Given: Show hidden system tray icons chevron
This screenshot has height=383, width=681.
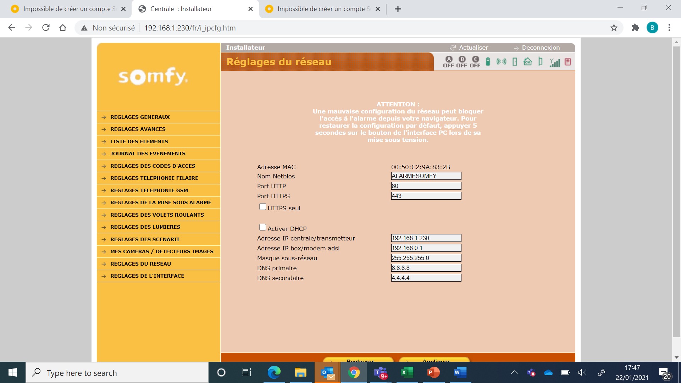Looking at the screenshot, I should (x=514, y=372).
